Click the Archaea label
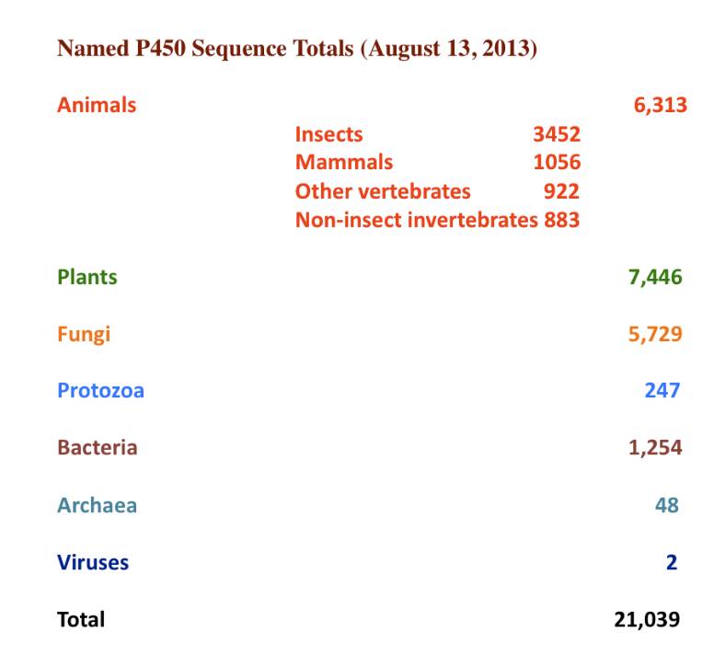Image resolution: width=726 pixels, height=655 pixels. (97, 505)
